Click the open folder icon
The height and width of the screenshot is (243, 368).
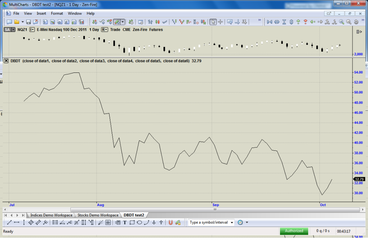click(x=17, y=22)
